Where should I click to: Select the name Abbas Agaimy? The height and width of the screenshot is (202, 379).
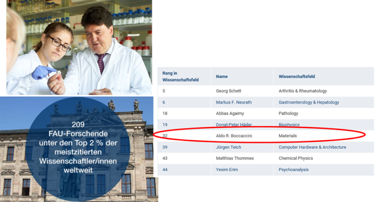click(x=230, y=114)
